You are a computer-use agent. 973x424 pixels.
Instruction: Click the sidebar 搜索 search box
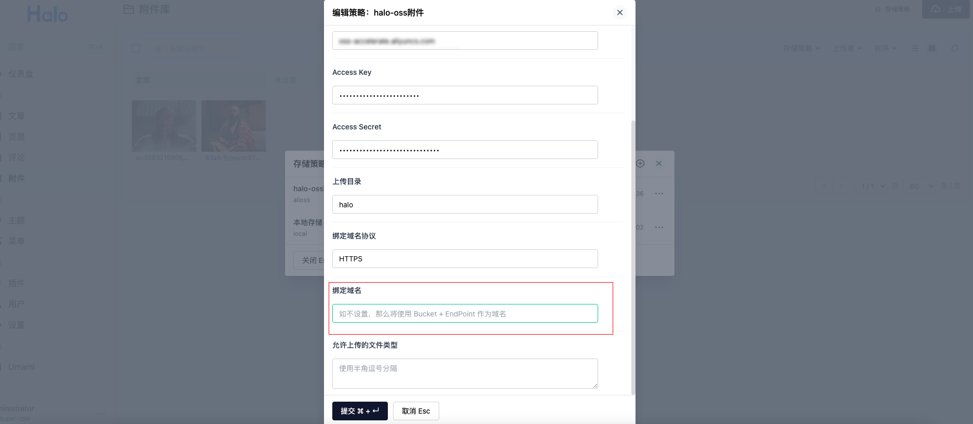(55, 47)
